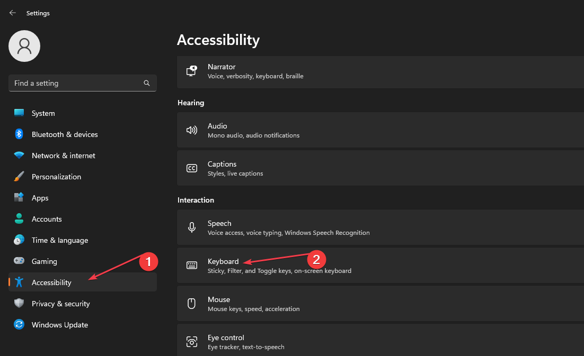Screen dimensions: 584x356
Task: Click 'Eye tracker, text-to-speech' description
Action: pos(246,347)
